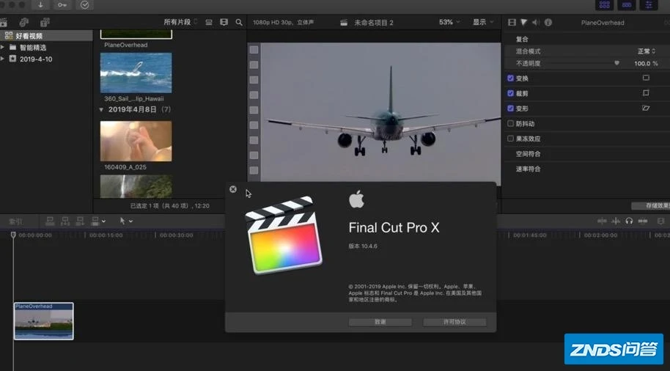Screen dimensions: 670x371
Task: Click the 速率符合 rate conform row
Action: click(x=586, y=169)
